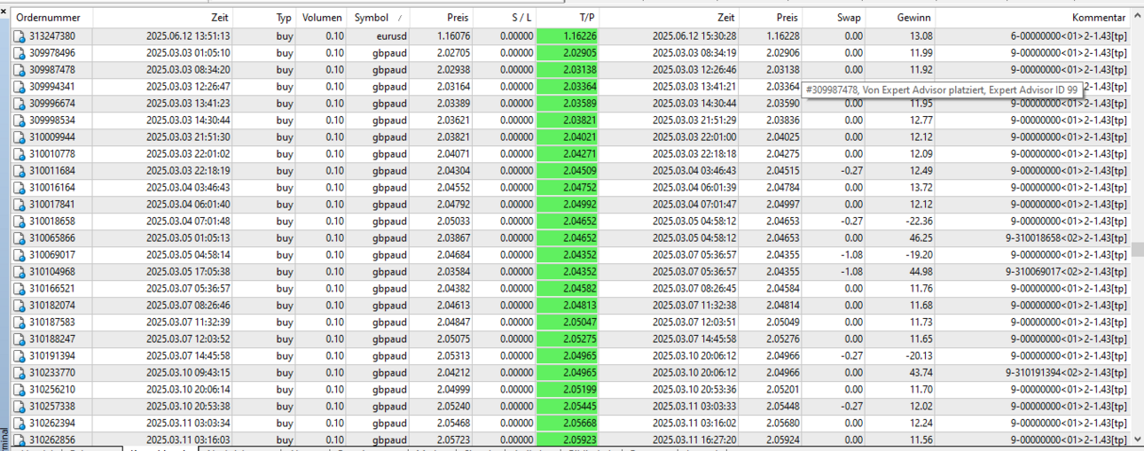Click the scrollbar down arrow
The image size is (1144, 451).
(x=1138, y=439)
